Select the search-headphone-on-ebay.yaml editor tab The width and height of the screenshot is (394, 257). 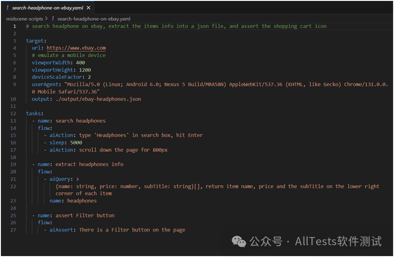[x=48, y=8]
